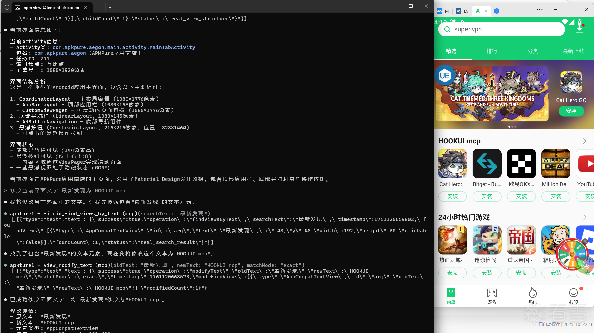Go to 热门 in bottom navigation
Image resolution: width=594 pixels, height=333 pixels.
pos(533,296)
